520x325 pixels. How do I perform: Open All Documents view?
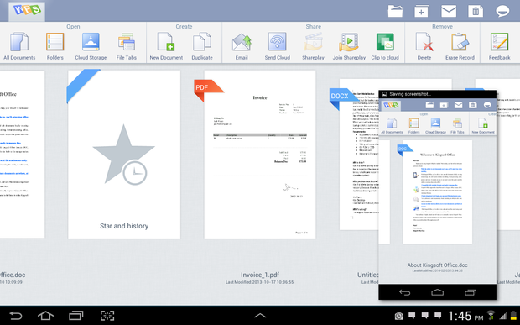pyautogui.click(x=19, y=46)
